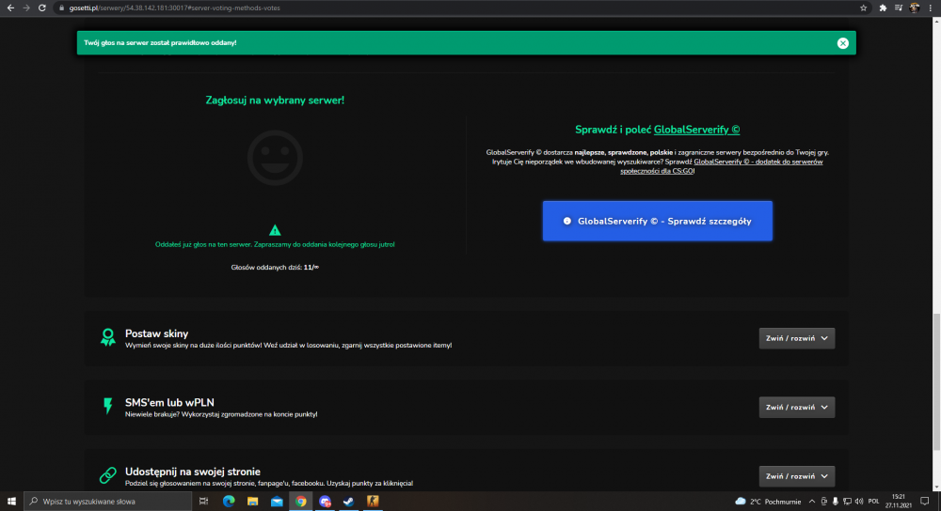941x511 pixels.
Task: Click the Postaw skiny award ribbon icon
Action: pos(108,337)
